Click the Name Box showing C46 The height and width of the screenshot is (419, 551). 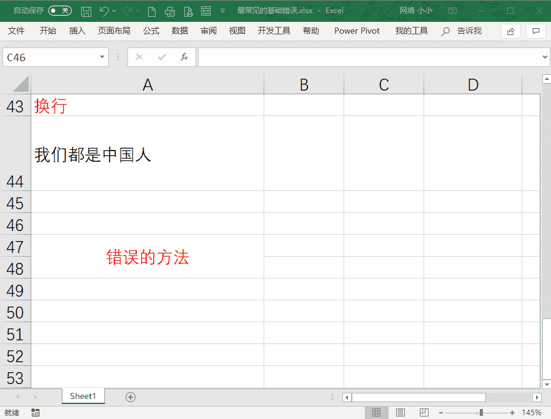tap(51, 57)
